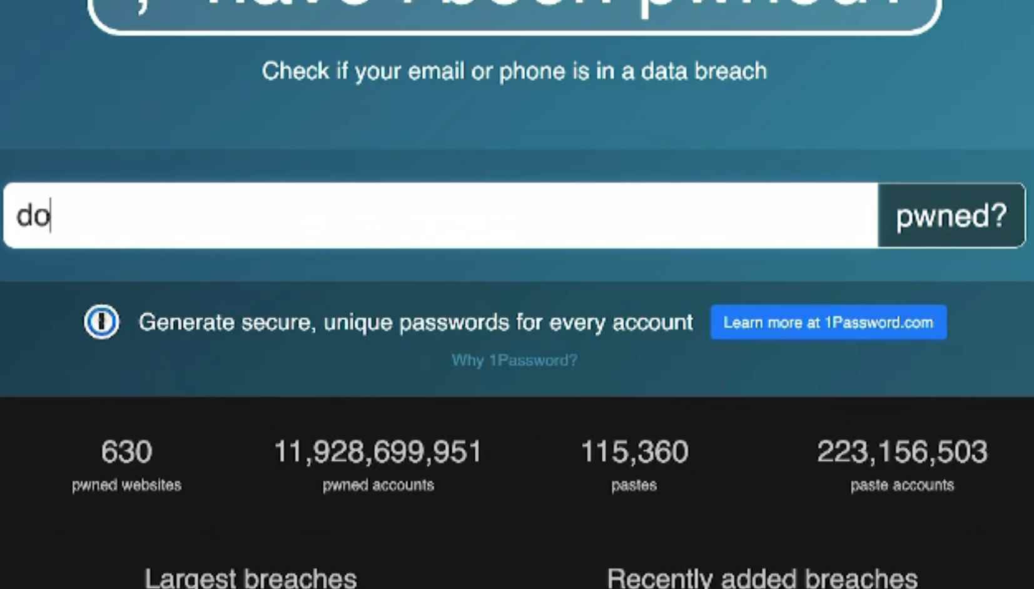Click the 1Password circular logo icon
The height and width of the screenshot is (589, 1034).
tap(101, 322)
